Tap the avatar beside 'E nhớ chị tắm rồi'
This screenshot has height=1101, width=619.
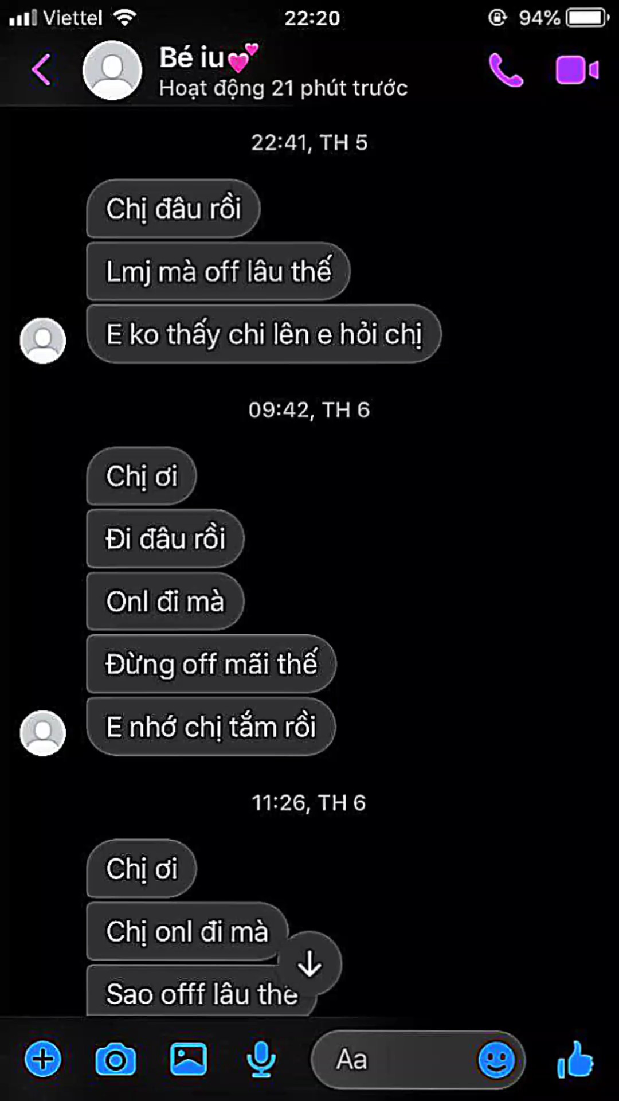click(43, 733)
